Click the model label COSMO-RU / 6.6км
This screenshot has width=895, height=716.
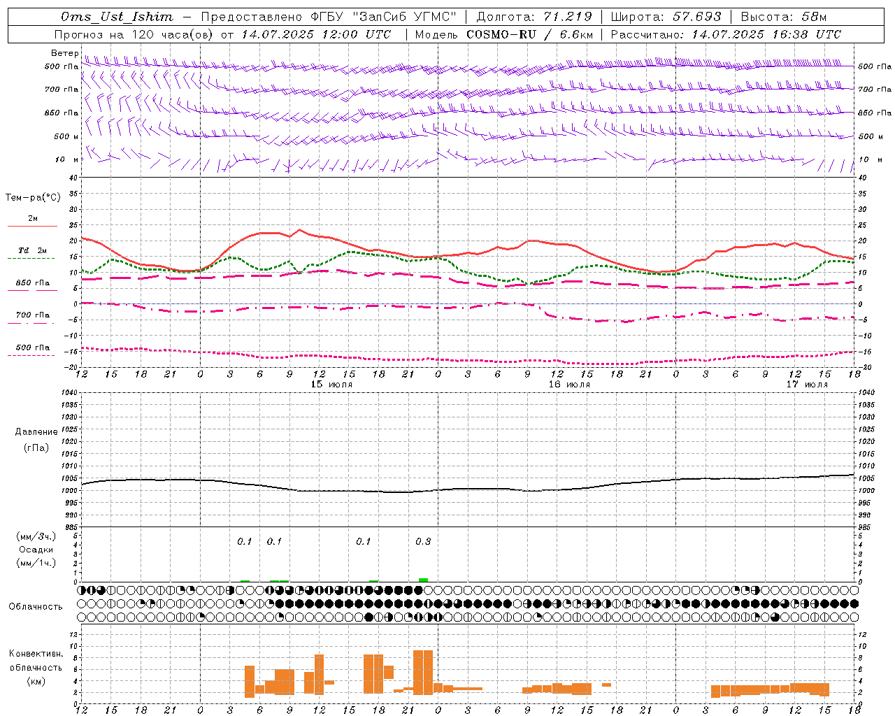pos(529,34)
